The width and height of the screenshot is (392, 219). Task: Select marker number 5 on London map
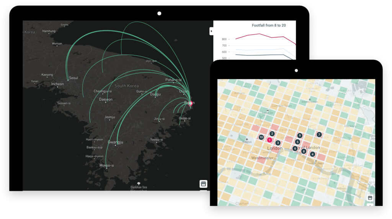coord(297,142)
